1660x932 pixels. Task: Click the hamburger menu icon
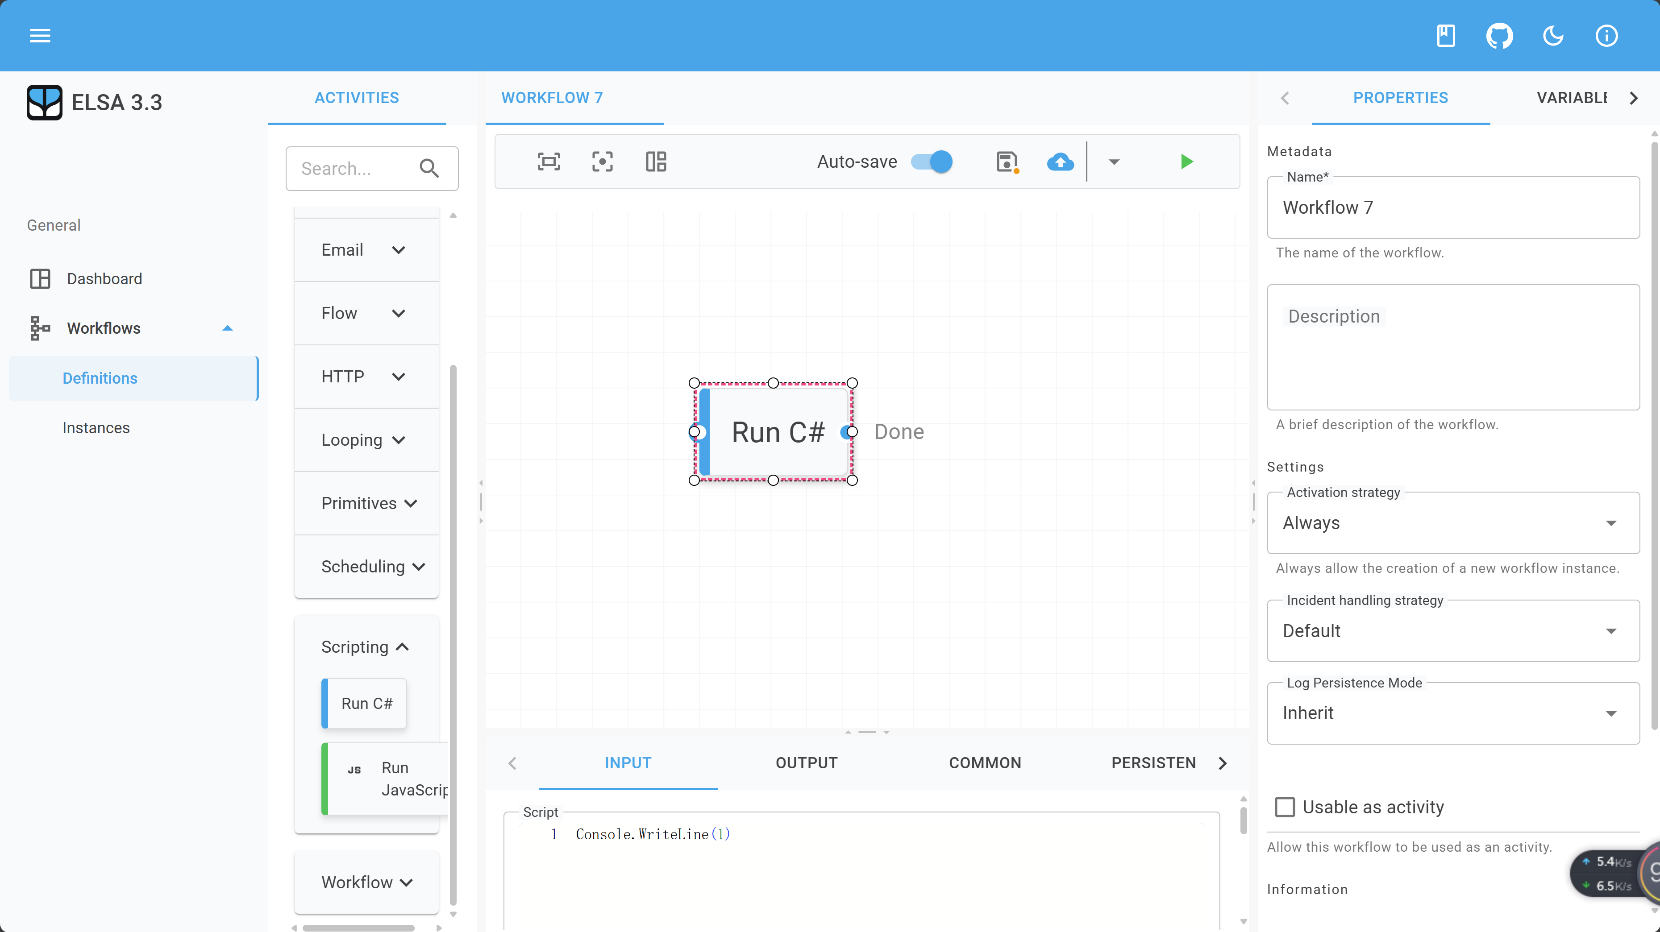click(x=40, y=35)
